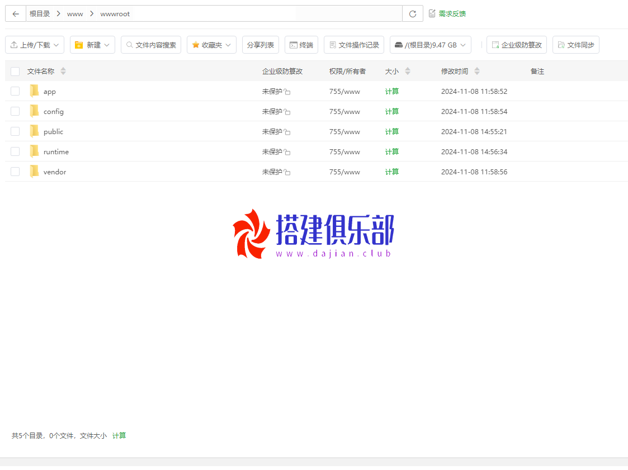Click the terminal icon on 终端
This screenshot has width=628, height=470.
(x=294, y=45)
